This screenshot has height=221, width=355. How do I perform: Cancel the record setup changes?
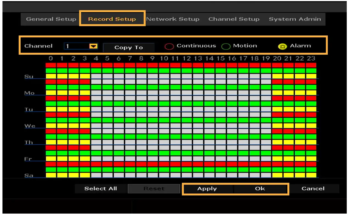[313, 189]
